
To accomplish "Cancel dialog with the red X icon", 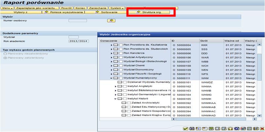I will [262, 129].
